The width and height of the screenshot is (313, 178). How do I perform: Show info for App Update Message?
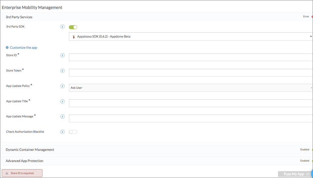click(62, 117)
